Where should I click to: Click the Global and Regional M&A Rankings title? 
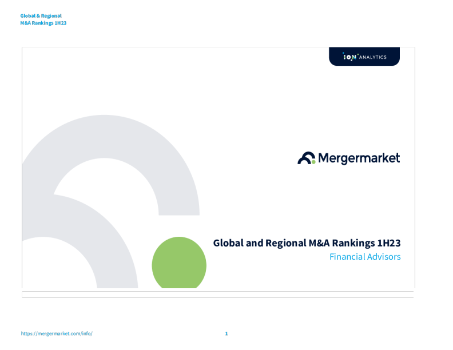[x=307, y=243]
